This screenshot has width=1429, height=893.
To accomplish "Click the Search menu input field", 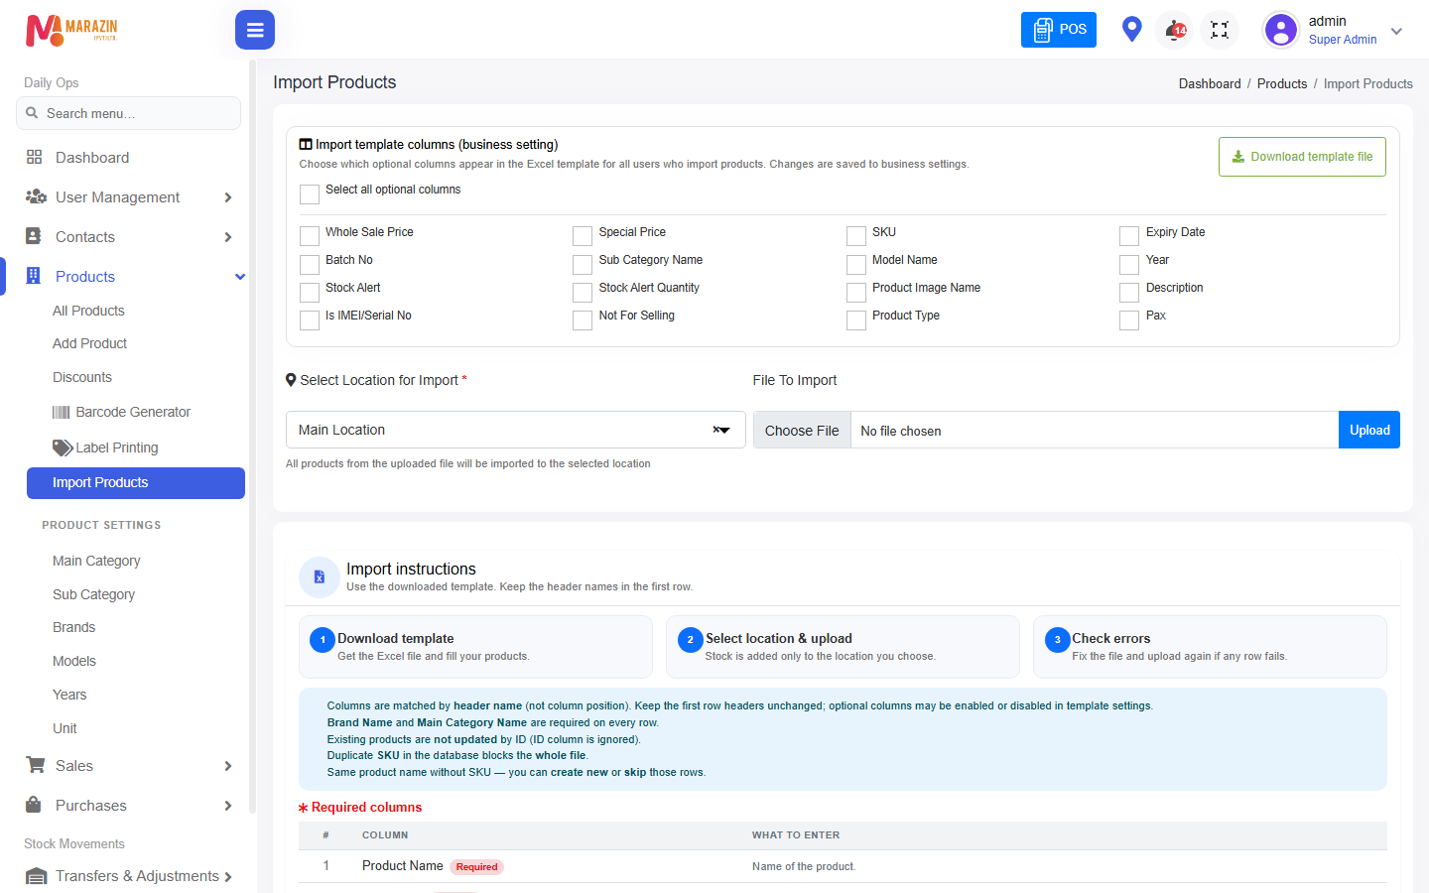I will click(x=128, y=113).
